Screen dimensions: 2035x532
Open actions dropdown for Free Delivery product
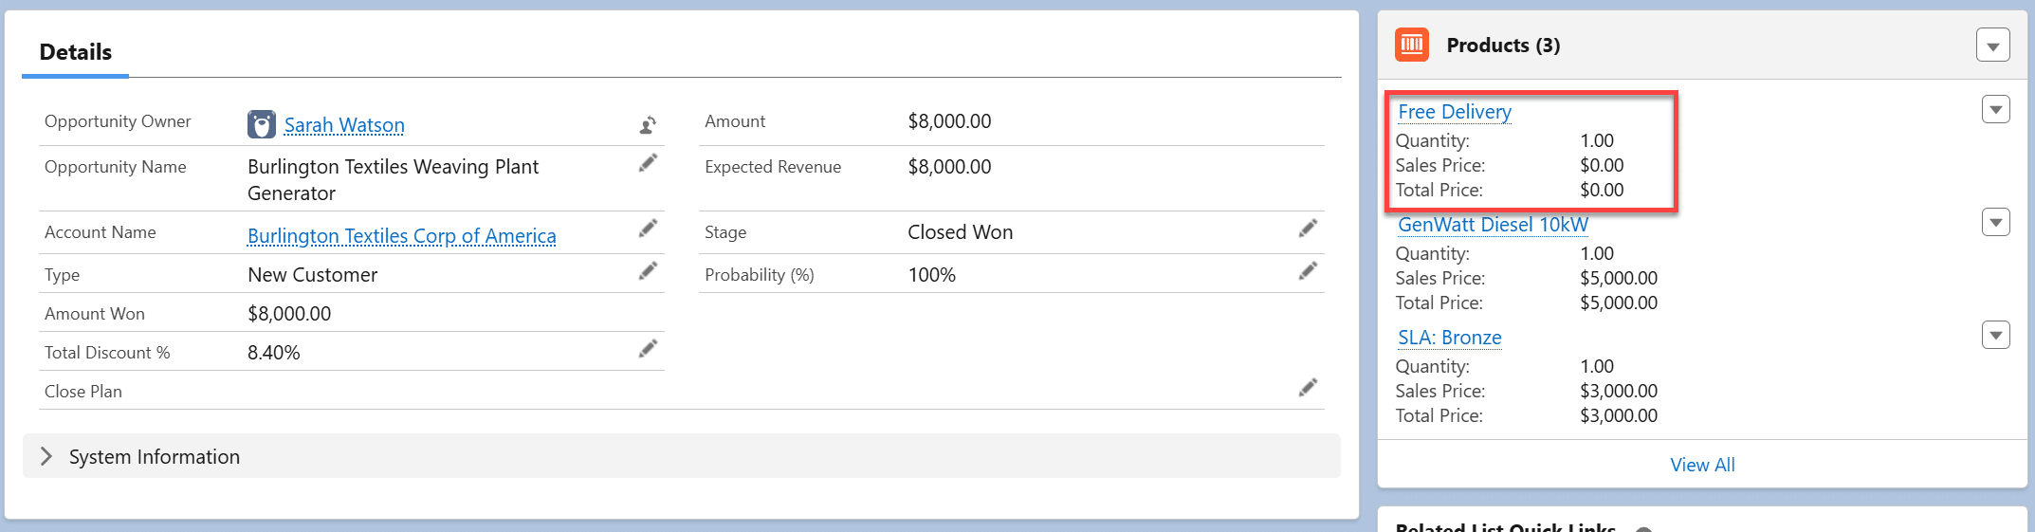1995,110
